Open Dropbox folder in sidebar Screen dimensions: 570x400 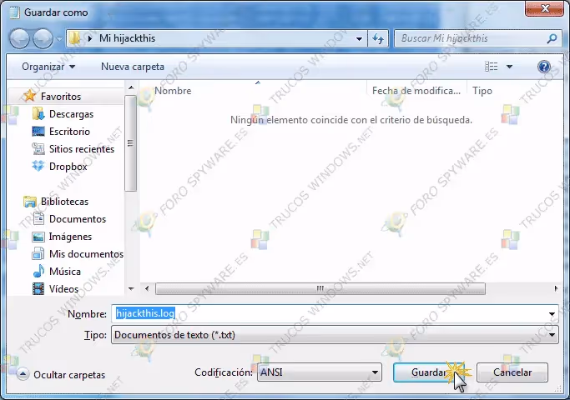point(68,166)
